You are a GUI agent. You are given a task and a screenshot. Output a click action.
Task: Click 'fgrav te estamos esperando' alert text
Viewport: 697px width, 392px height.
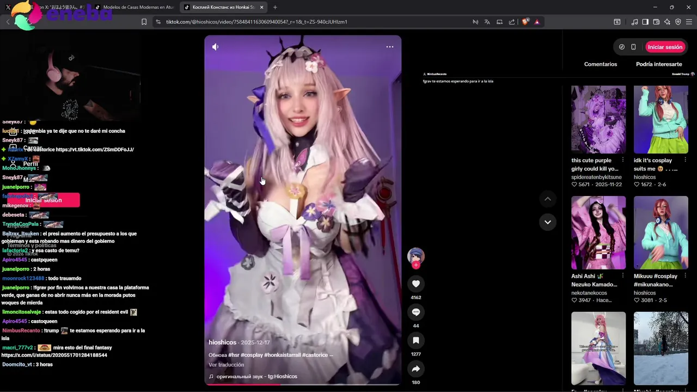tap(458, 81)
